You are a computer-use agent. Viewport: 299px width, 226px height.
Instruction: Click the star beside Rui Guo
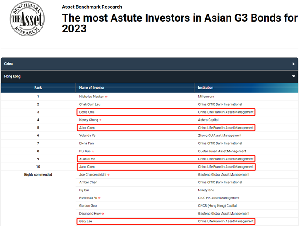click(x=93, y=151)
